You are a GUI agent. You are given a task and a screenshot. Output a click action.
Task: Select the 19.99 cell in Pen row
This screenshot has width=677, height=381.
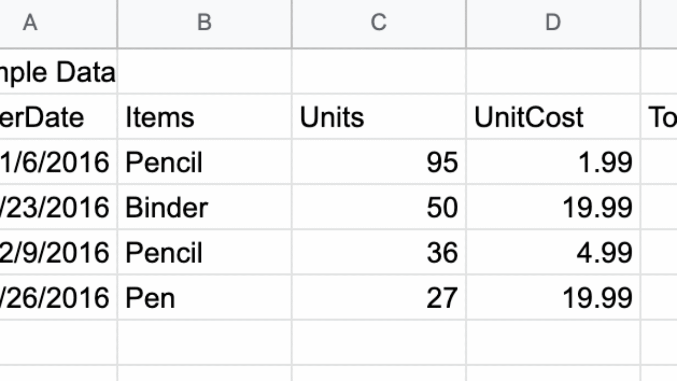click(553, 298)
